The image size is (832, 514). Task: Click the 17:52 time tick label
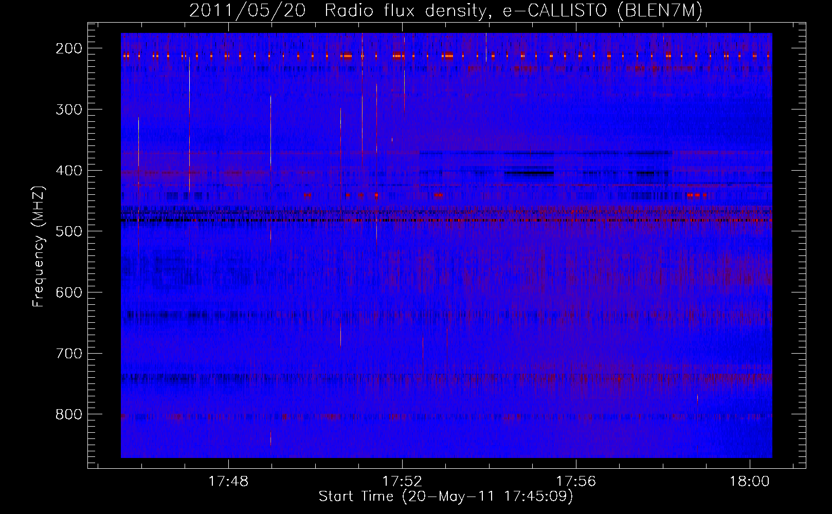[x=402, y=481]
